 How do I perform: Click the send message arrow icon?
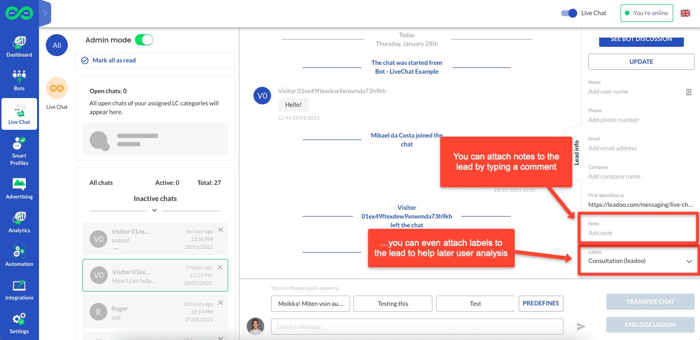[581, 326]
